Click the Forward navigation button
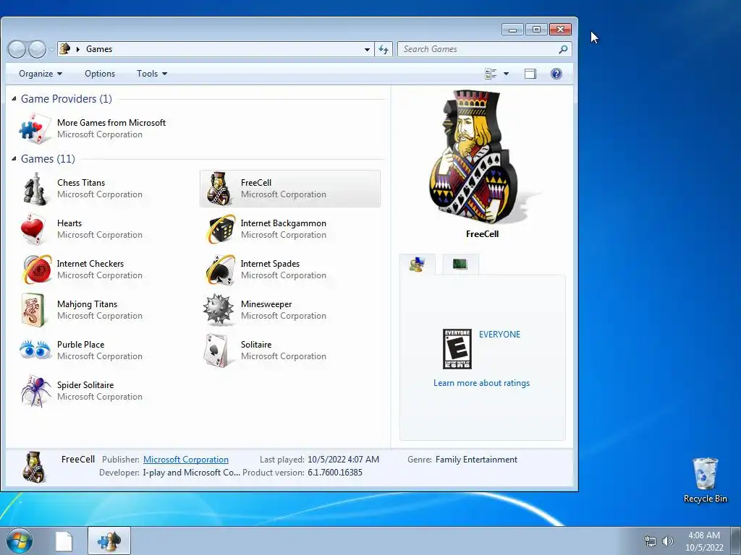The height and width of the screenshot is (555, 741). [x=37, y=49]
